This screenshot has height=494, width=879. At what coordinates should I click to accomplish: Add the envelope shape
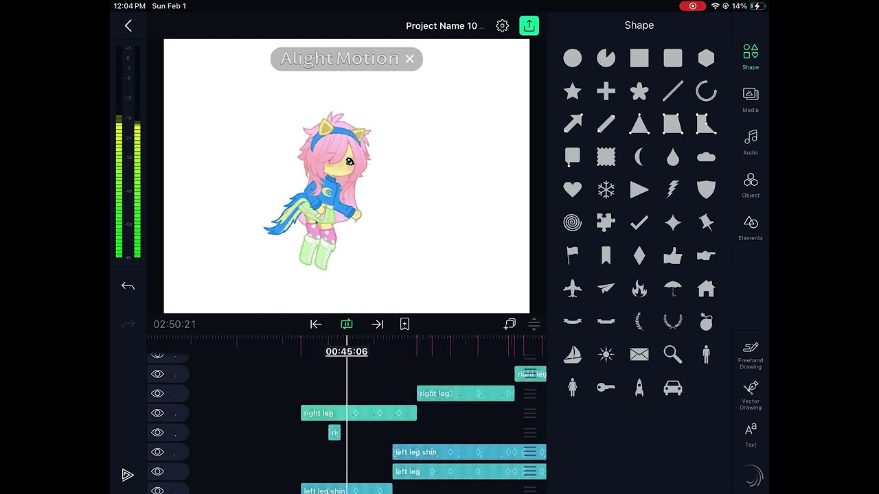(639, 354)
